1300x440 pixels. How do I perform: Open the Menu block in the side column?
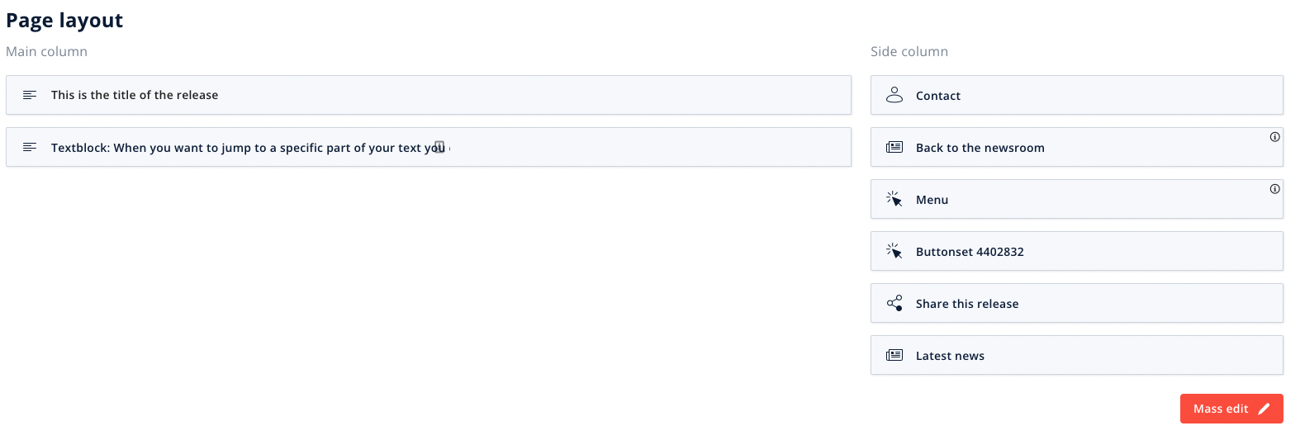[x=932, y=200]
